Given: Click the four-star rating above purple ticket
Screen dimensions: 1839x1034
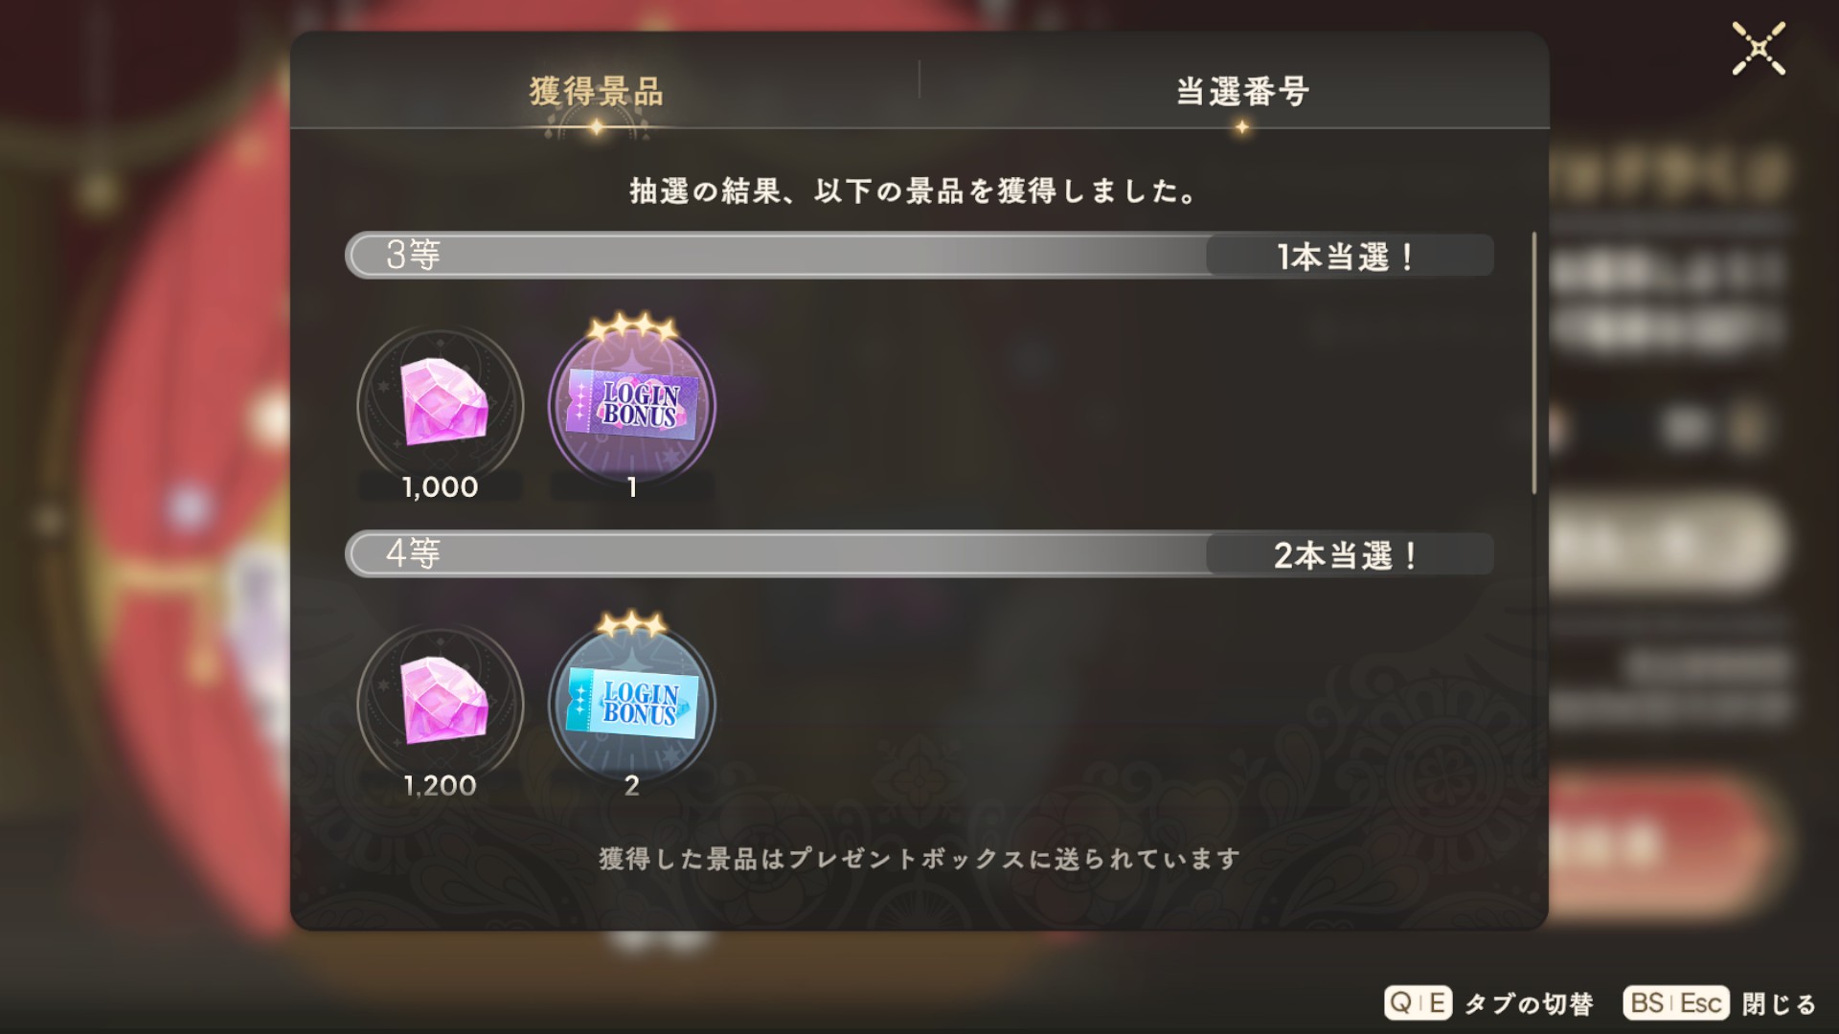Looking at the screenshot, I should point(632,328).
